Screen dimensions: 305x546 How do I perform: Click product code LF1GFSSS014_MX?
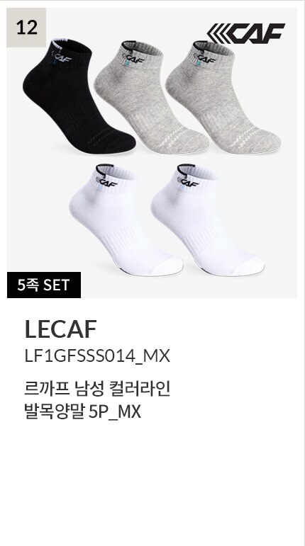tap(97, 356)
